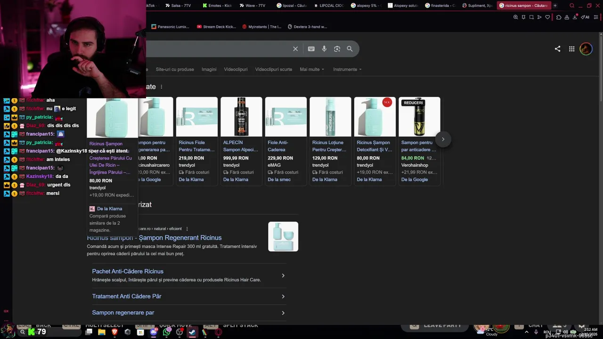Open Microsoft Store from the taskbar

point(140,332)
